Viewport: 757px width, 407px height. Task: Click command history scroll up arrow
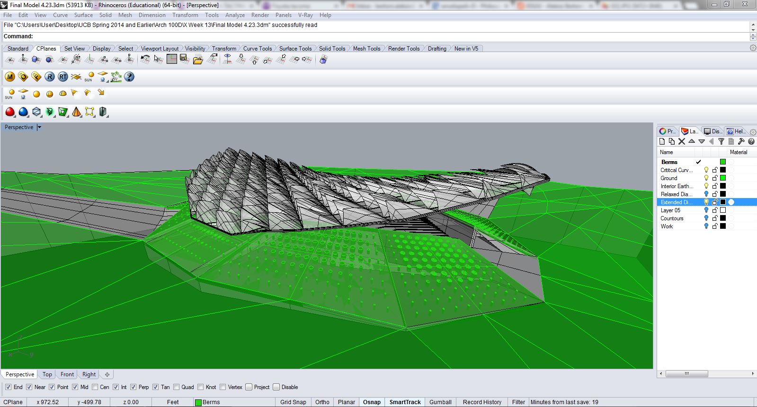[x=753, y=25]
